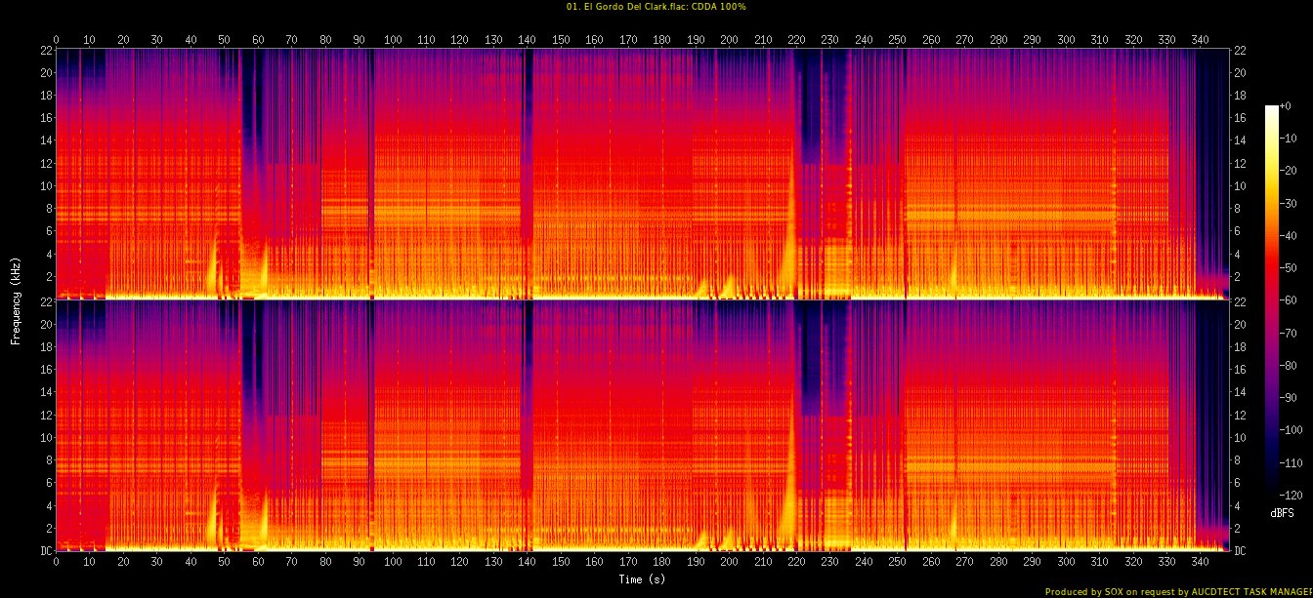The image size is (1313, 598).
Task: Select the 0 second mark on bottom time axis
Action: tap(56, 563)
